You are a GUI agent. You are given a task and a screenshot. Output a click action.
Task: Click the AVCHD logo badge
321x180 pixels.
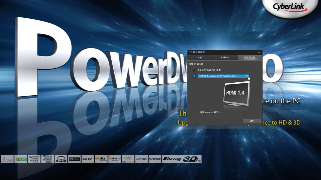[x=141, y=159]
